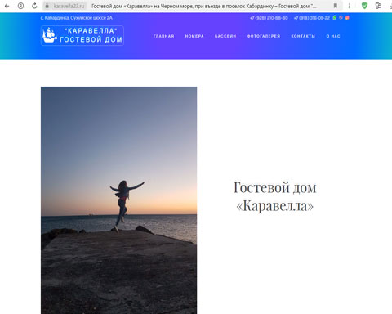The image size is (392, 314).
Task: Click the collections icon next to shield
Action: tap(378, 6)
